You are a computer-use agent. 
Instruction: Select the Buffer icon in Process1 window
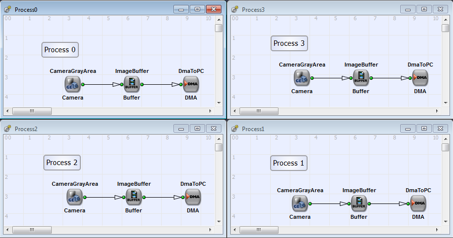click(x=359, y=203)
